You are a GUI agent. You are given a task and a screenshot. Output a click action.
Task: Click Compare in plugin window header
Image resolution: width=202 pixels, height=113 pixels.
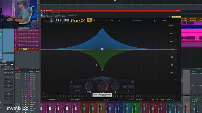tap(50, 17)
